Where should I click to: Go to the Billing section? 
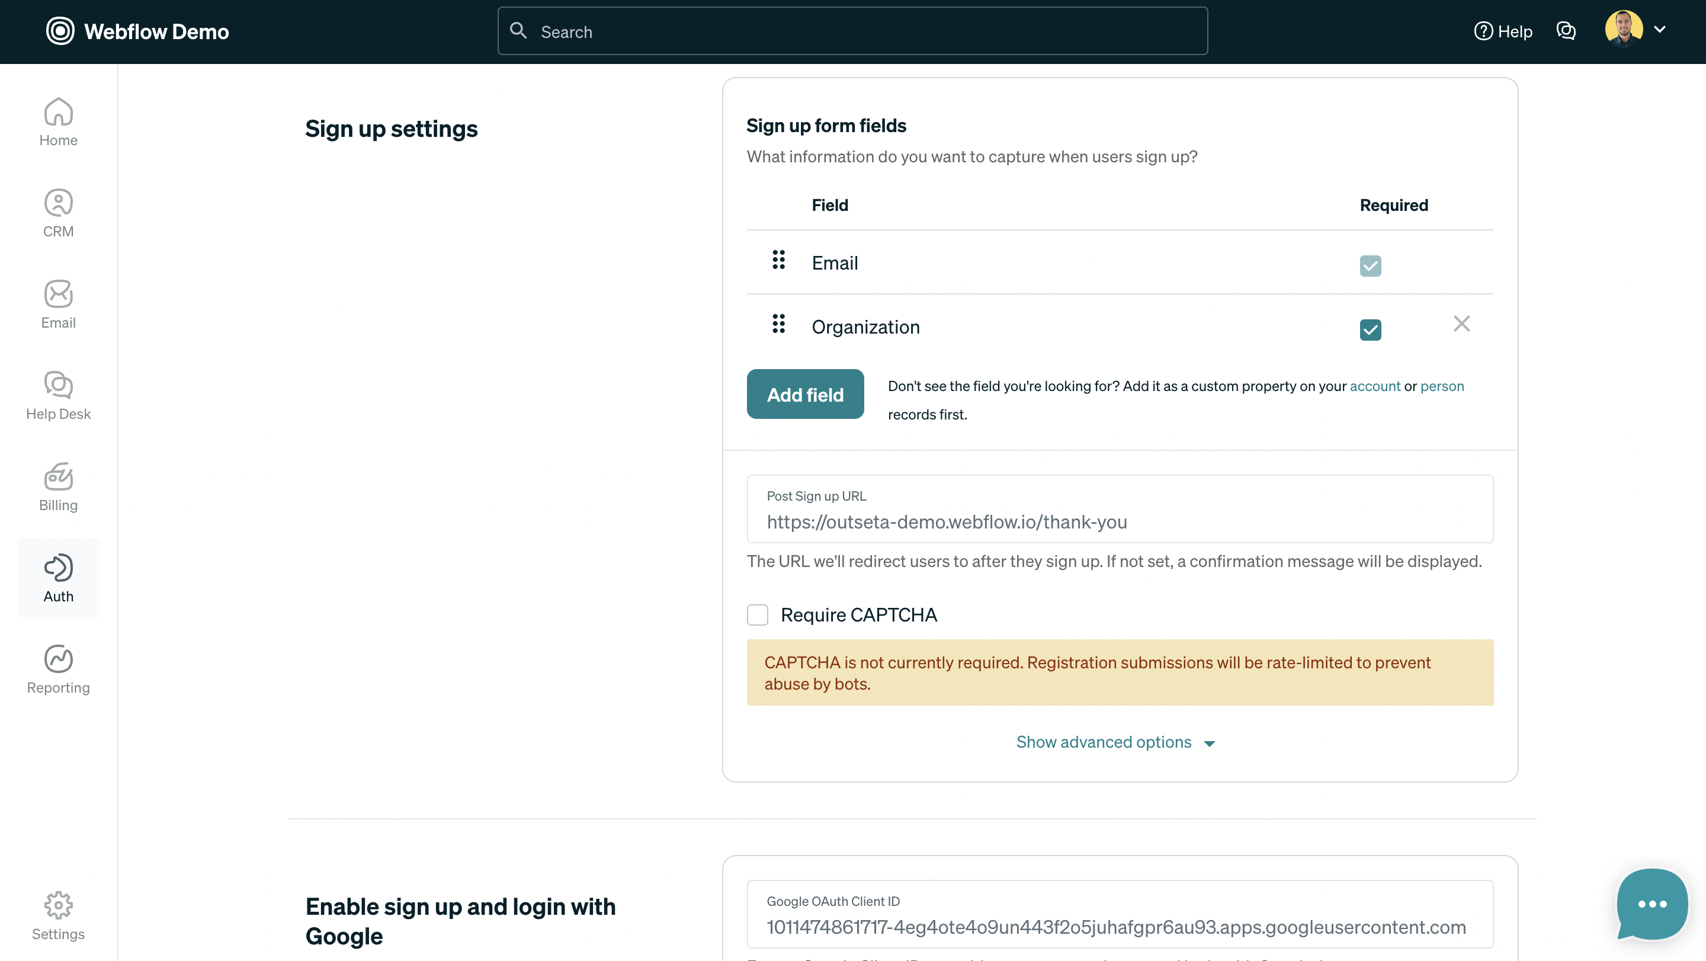58,487
